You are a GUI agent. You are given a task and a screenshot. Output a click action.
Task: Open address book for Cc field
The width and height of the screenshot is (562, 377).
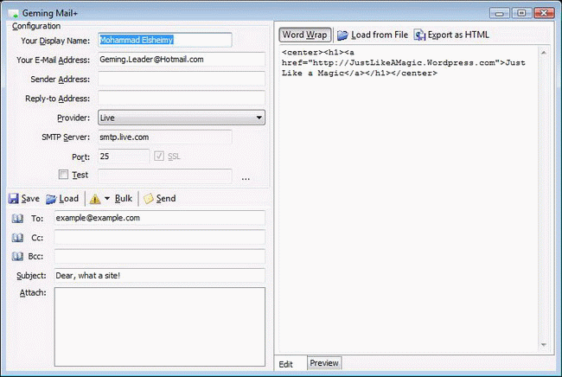tap(17, 237)
